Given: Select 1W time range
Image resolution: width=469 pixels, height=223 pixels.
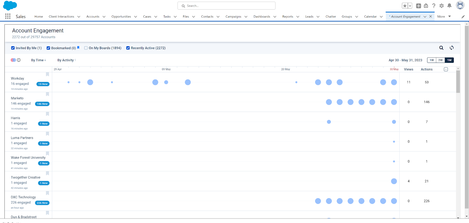Looking at the screenshot, I should pos(432,60).
